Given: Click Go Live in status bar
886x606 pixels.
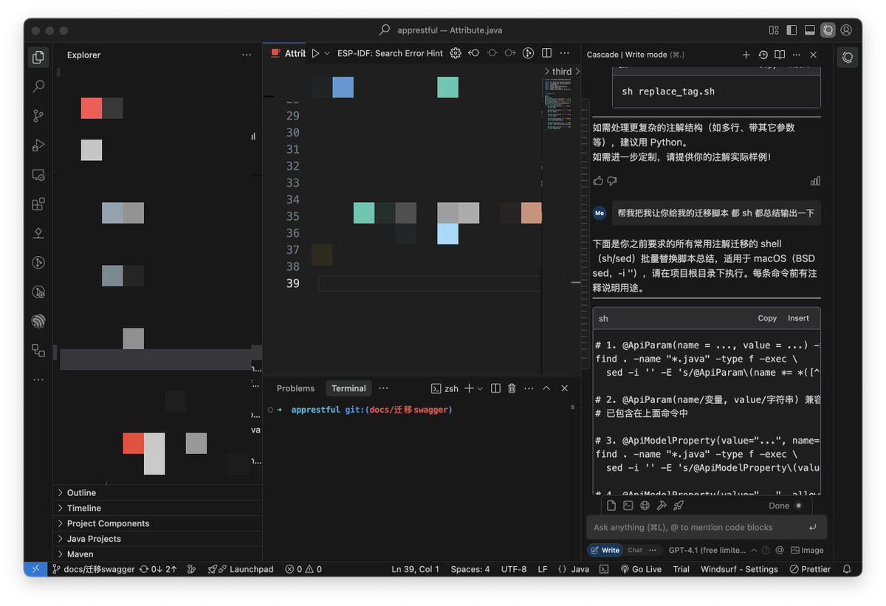Looking at the screenshot, I should pos(641,569).
